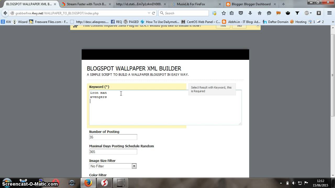This screenshot has height=188, width=335.
Task: Click page vertical scrollbar thumb
Action: coord(333,76)
